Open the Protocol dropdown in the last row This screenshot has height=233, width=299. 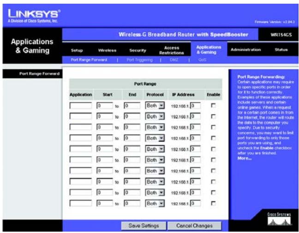(x=155, y=204)
